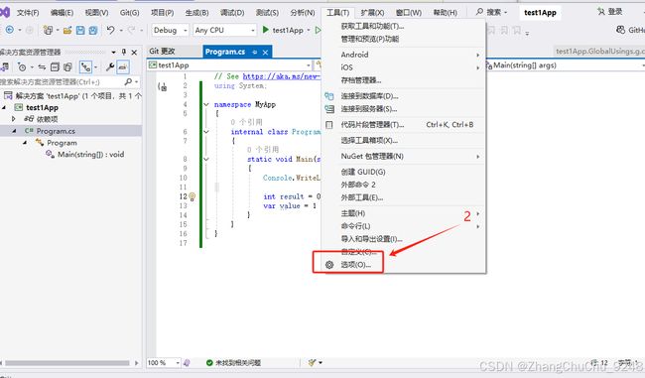Click the test1App.GlobalUsings.g.cs preview tab
This screenshot has width=645, height=378.
pyautogui.click(x=599, y=51)
